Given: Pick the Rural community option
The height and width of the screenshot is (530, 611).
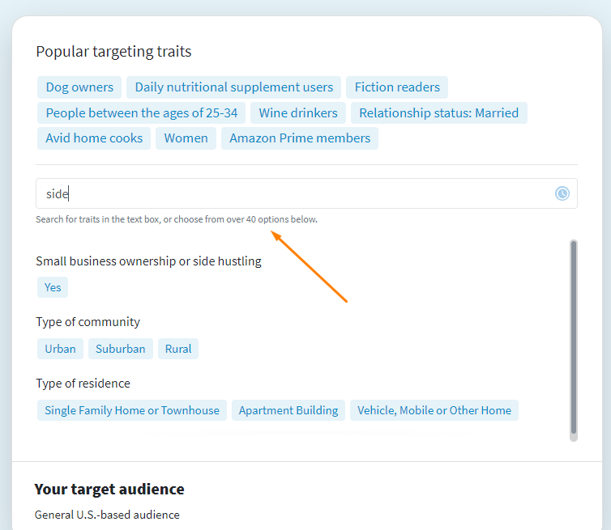Looking at the screenshot, I should pyautogui.click(x=178, y=349).
